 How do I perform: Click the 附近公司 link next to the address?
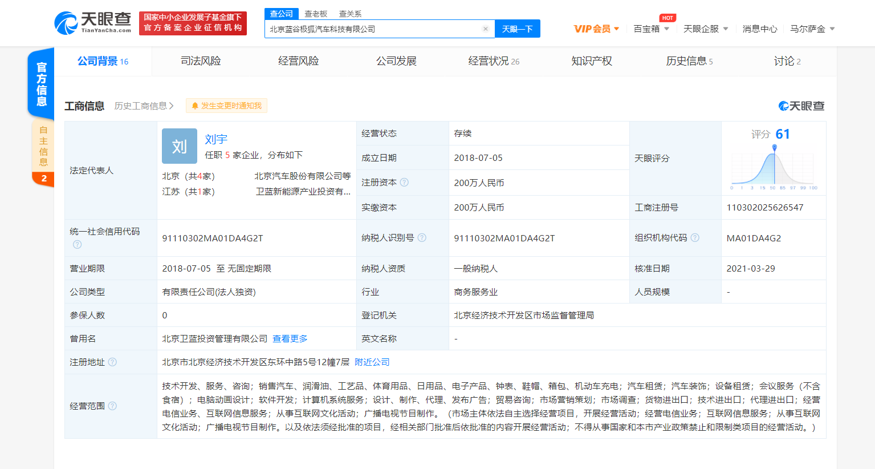click(x=372, y=362)
